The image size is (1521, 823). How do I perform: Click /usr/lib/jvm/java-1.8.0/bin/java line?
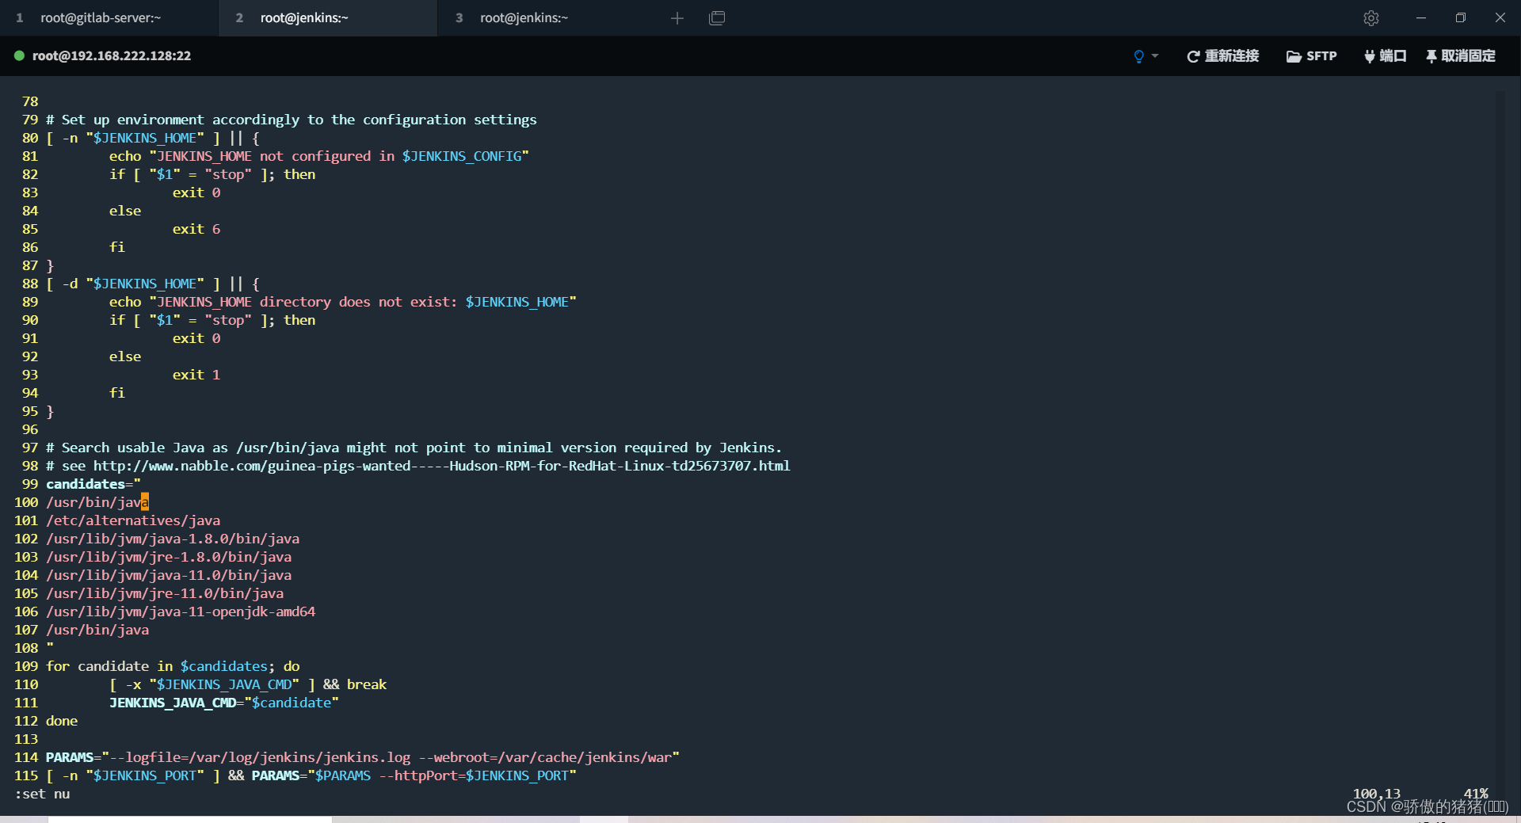point(173,539)
